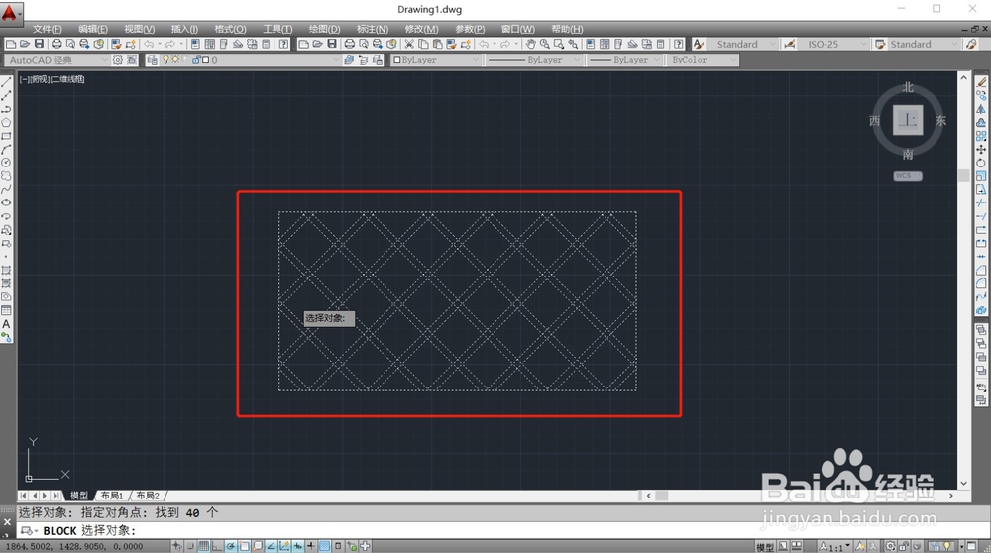This screenshot has width=991, height=553.
Task: Open the Text Style icon
Action: point(699,44)
